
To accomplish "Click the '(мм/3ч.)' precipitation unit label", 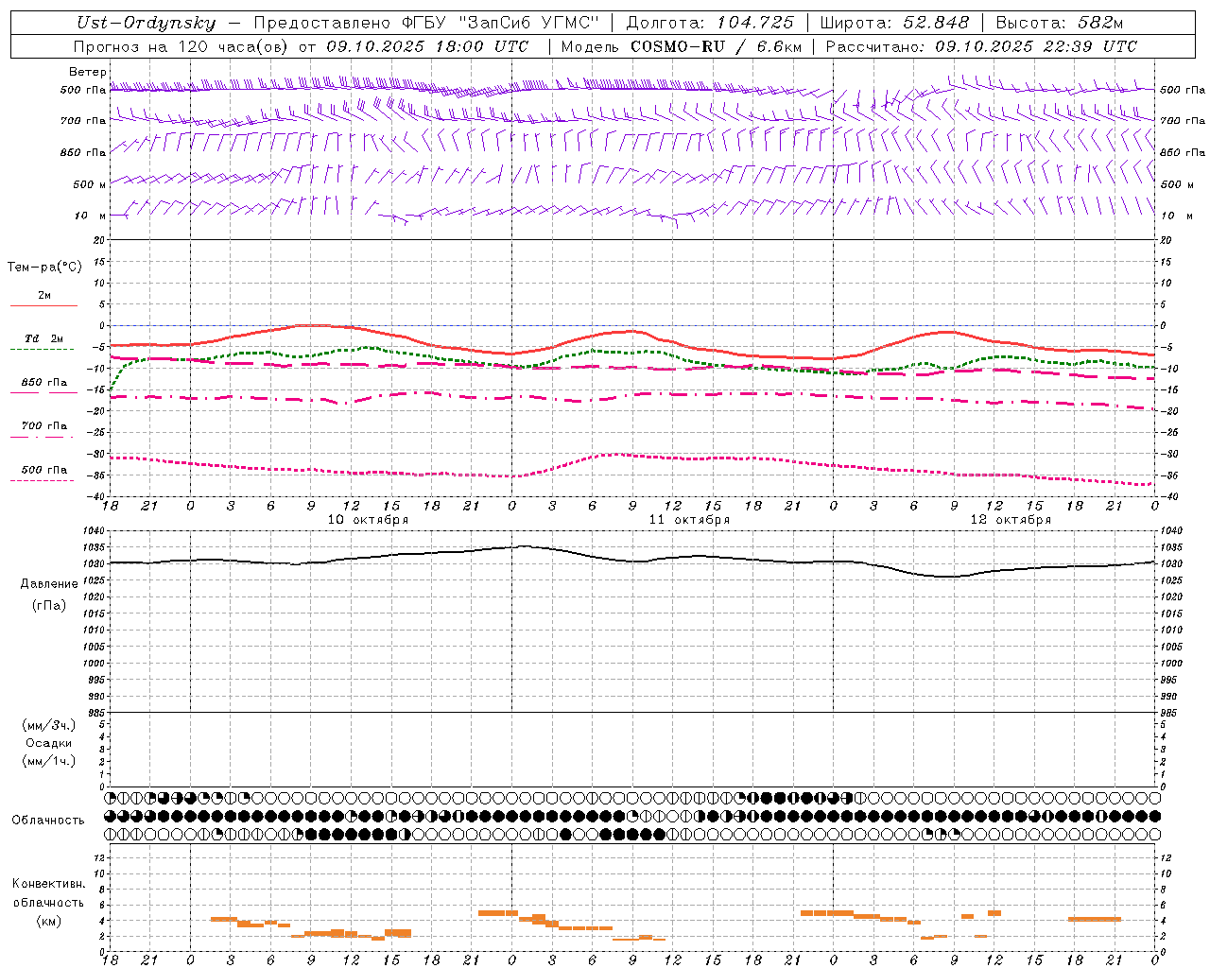I will click(49, 725).
